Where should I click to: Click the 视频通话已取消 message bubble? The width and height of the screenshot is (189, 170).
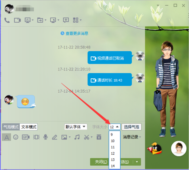point(110,58)
